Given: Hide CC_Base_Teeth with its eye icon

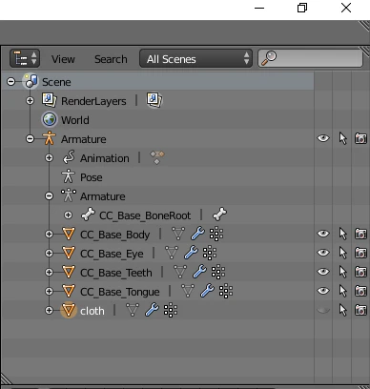Looking at the screenshot, I should [323, 272].
